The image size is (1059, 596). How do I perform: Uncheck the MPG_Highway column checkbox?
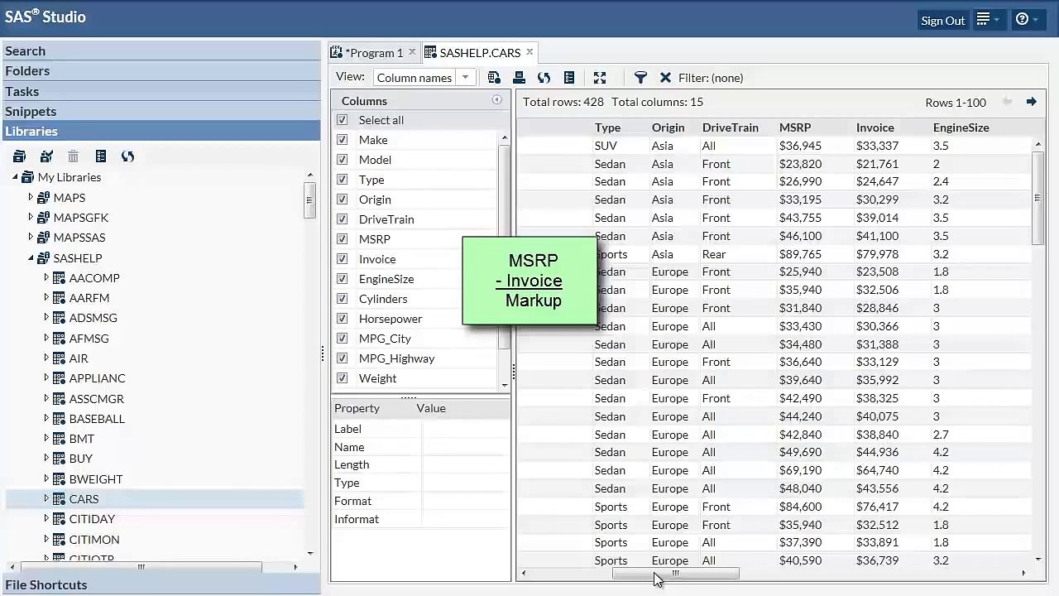click(x=342, y=358)
